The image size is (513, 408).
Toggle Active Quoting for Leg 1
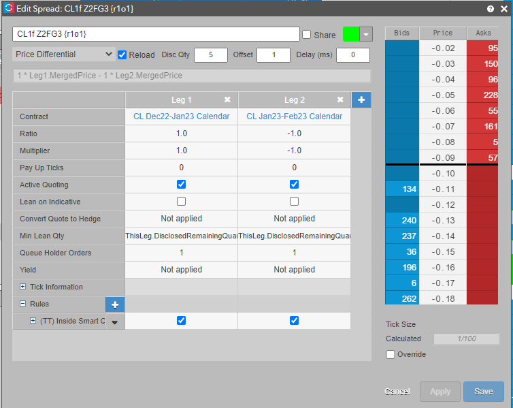tap(181, 185)
